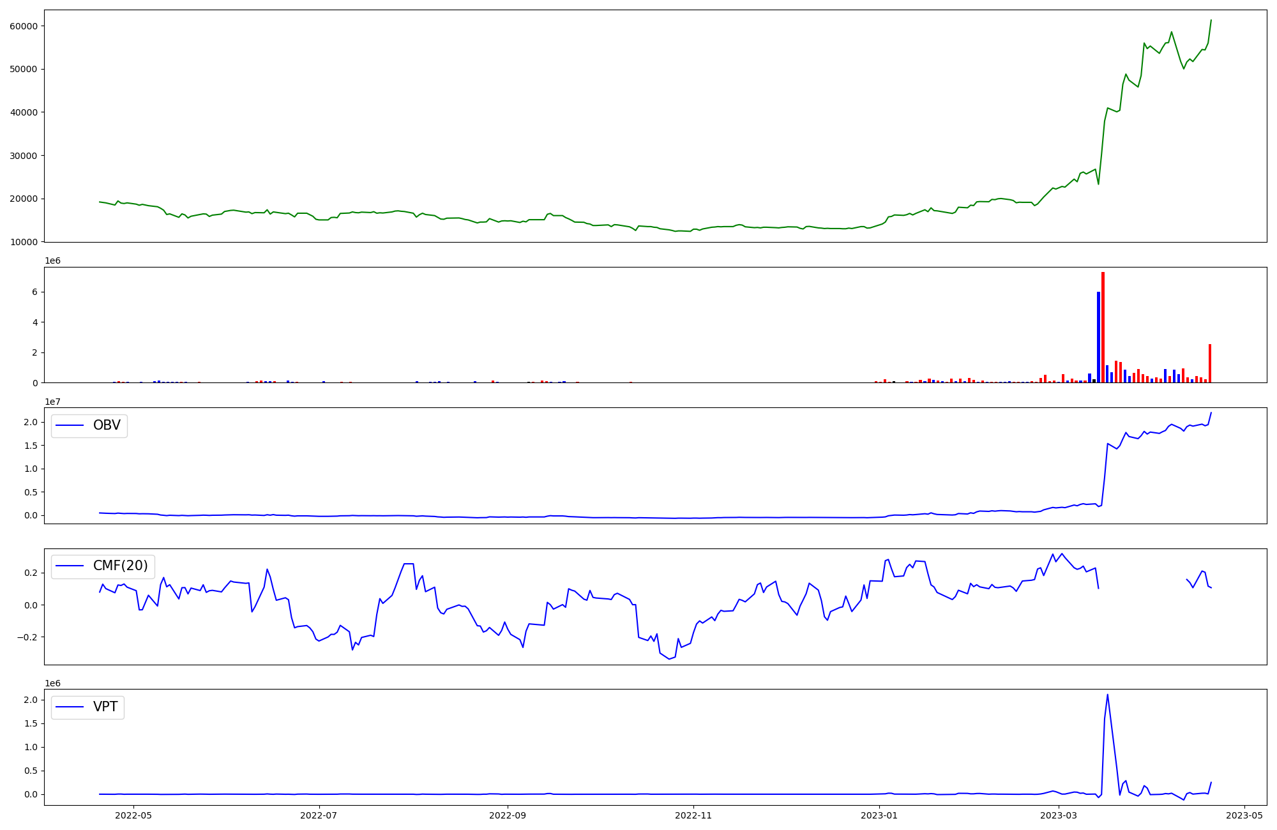Click the tallest red volume bar
Viewport: 1277px width, 830px height.
[x=1103, y=327]
